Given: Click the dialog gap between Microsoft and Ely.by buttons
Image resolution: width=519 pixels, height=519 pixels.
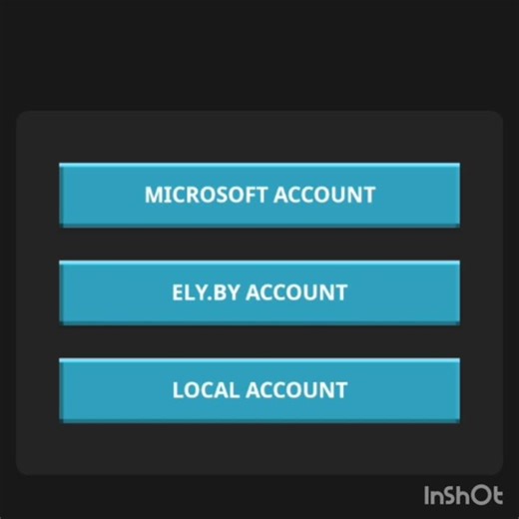Looking at the screenshot, I should tap(259, 245).
